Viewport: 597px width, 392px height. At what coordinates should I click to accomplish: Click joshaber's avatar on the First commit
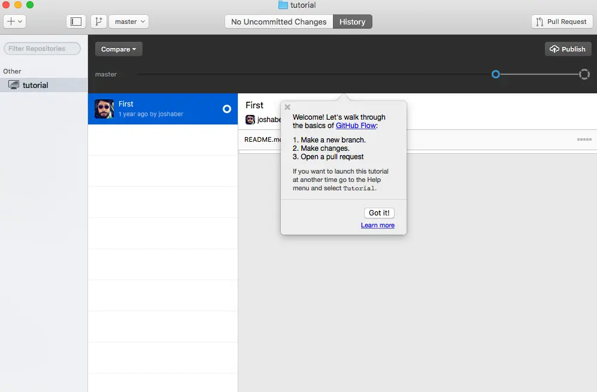pyautogui.click(x=104, y=109)
